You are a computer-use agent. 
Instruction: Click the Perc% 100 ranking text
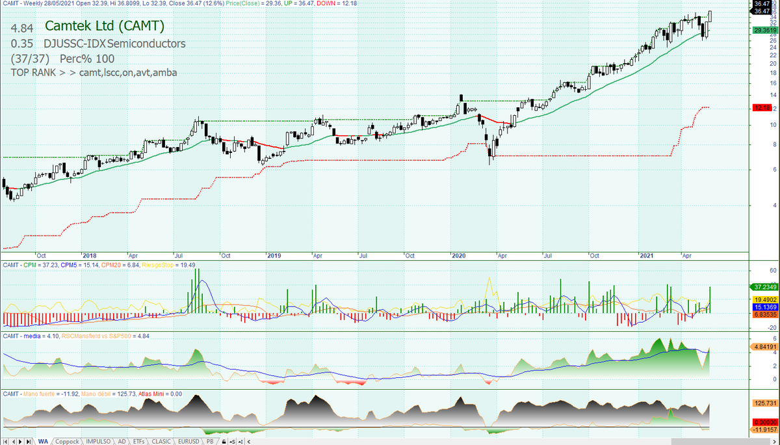(x=86, y=58)
